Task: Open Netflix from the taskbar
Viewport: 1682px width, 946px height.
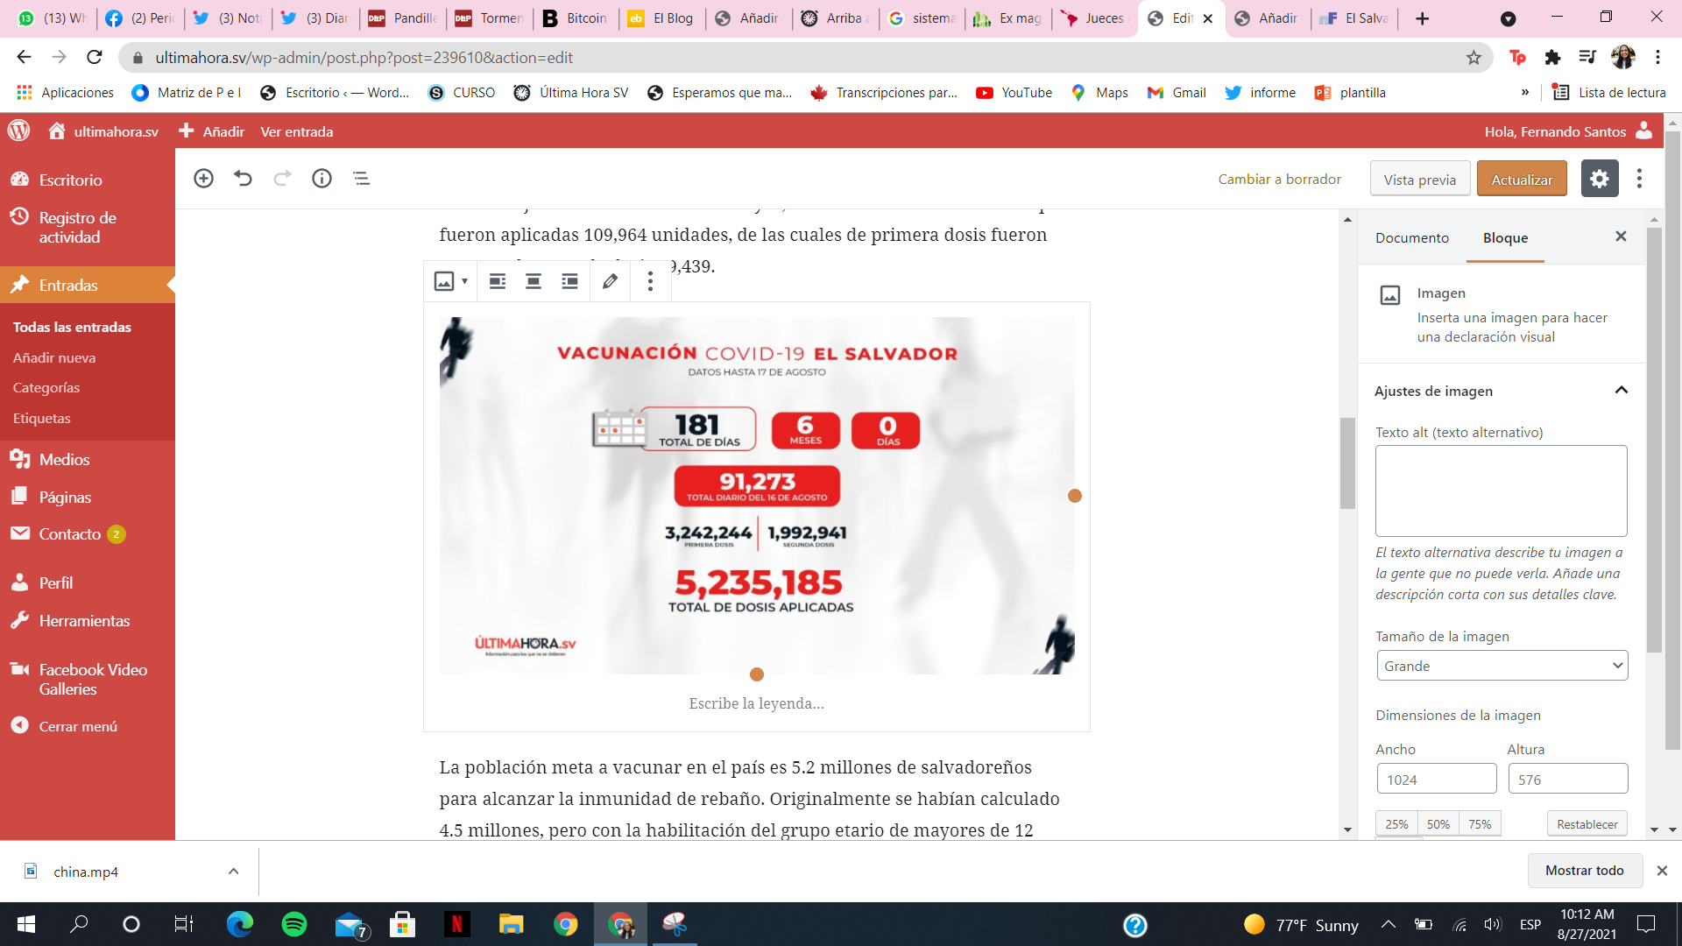Action: pyautogui.click(x=456, y=924)
